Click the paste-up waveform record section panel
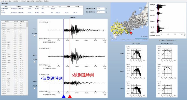This screenshot has width=187, height=100. (168, 20)
